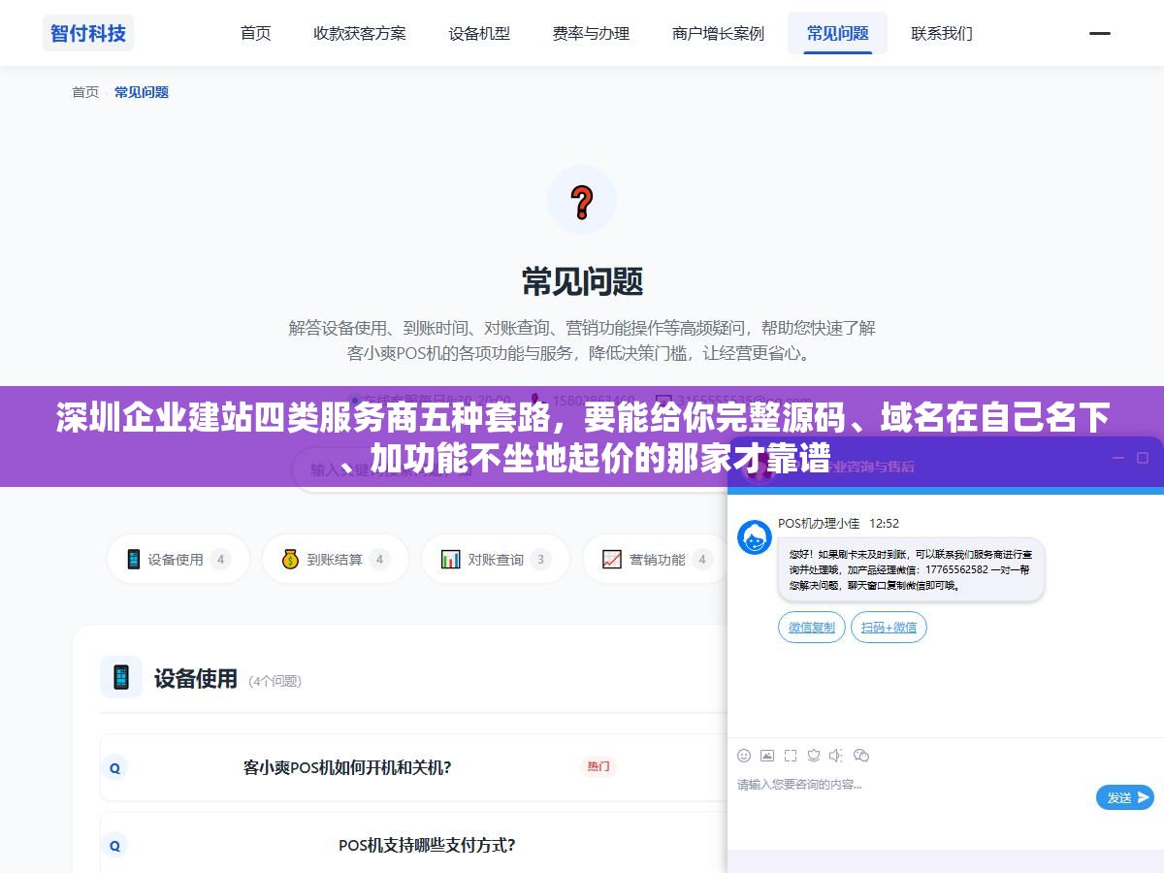Click the Q badge of the 支付方式 question
Viewport: 1164px width, 873px height.
[114, 845]
